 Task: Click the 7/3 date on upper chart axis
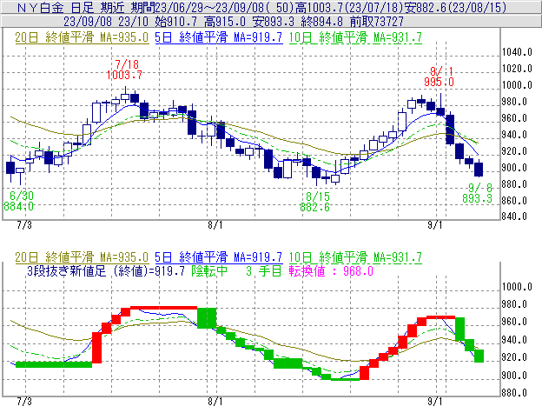click(x=24, y=225)
